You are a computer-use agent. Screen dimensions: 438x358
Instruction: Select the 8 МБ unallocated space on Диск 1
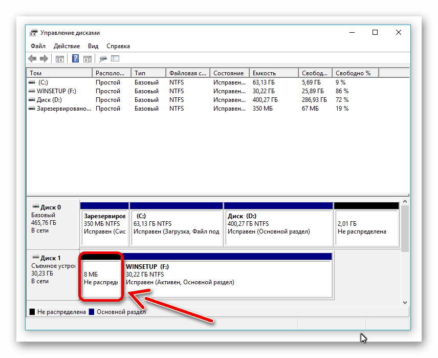click(x=101, y=278)
